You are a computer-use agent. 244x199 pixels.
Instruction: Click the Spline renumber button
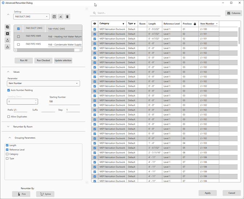pyautogui.click(x=45, y=194)
